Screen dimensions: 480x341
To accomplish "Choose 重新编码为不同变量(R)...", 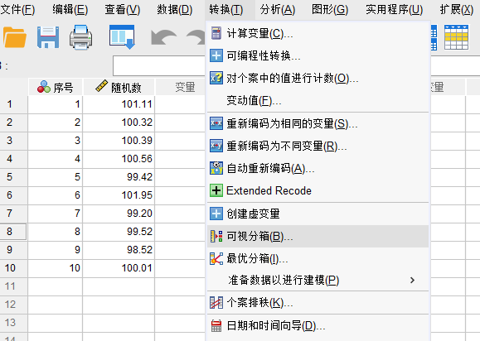I will [318, 146].
